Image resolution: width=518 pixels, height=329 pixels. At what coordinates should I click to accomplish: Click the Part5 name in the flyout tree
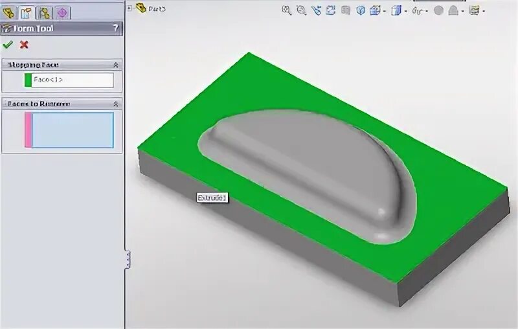pyautogui.click(x=157, y=9)
